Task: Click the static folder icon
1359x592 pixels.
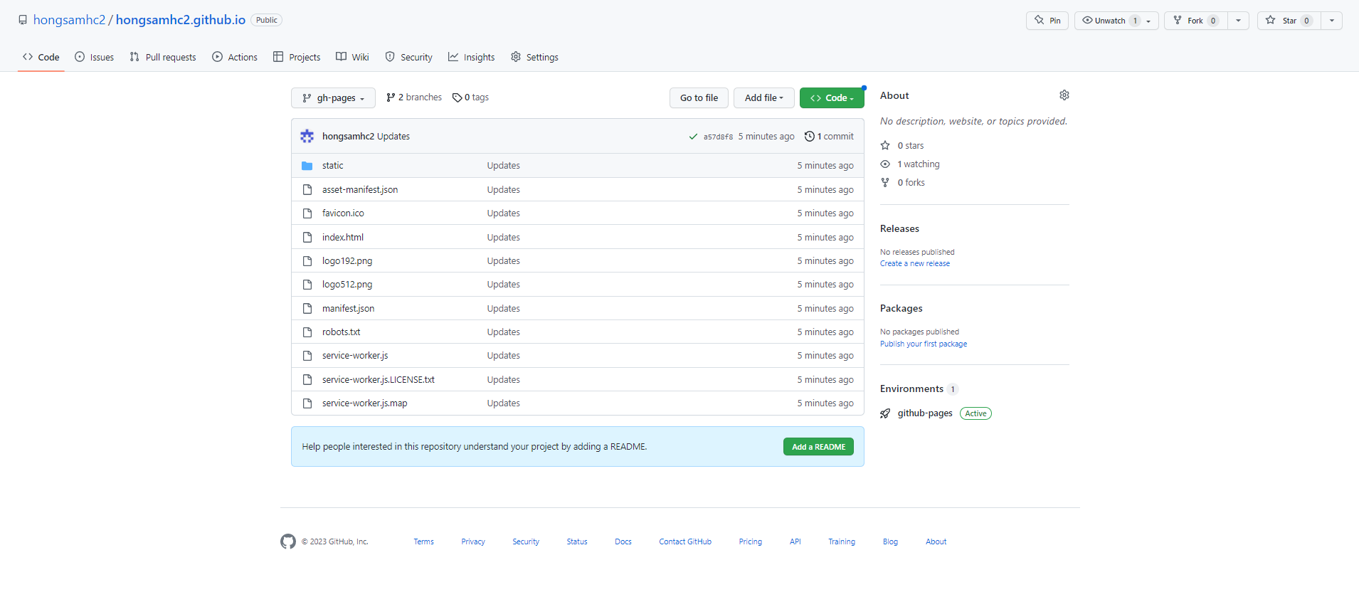Action: pyautogui.click(x=307, y=166)
